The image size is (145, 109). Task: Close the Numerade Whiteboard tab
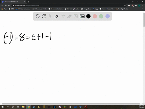[x=24, y=2]
